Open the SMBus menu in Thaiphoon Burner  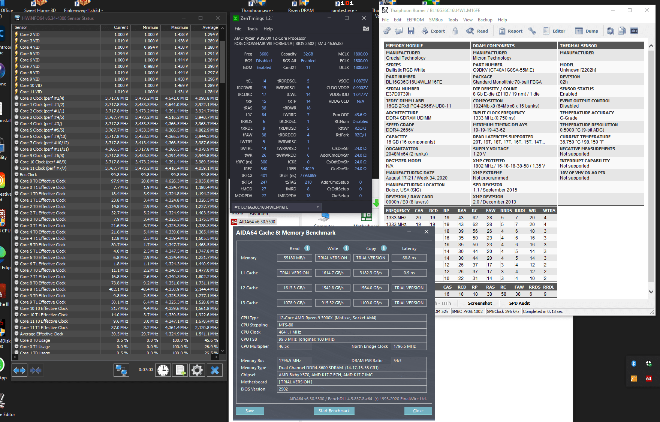click(436, 20)
